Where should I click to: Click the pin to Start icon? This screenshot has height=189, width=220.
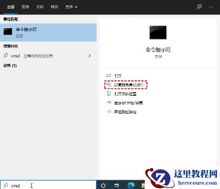click(x=108, y=102)
